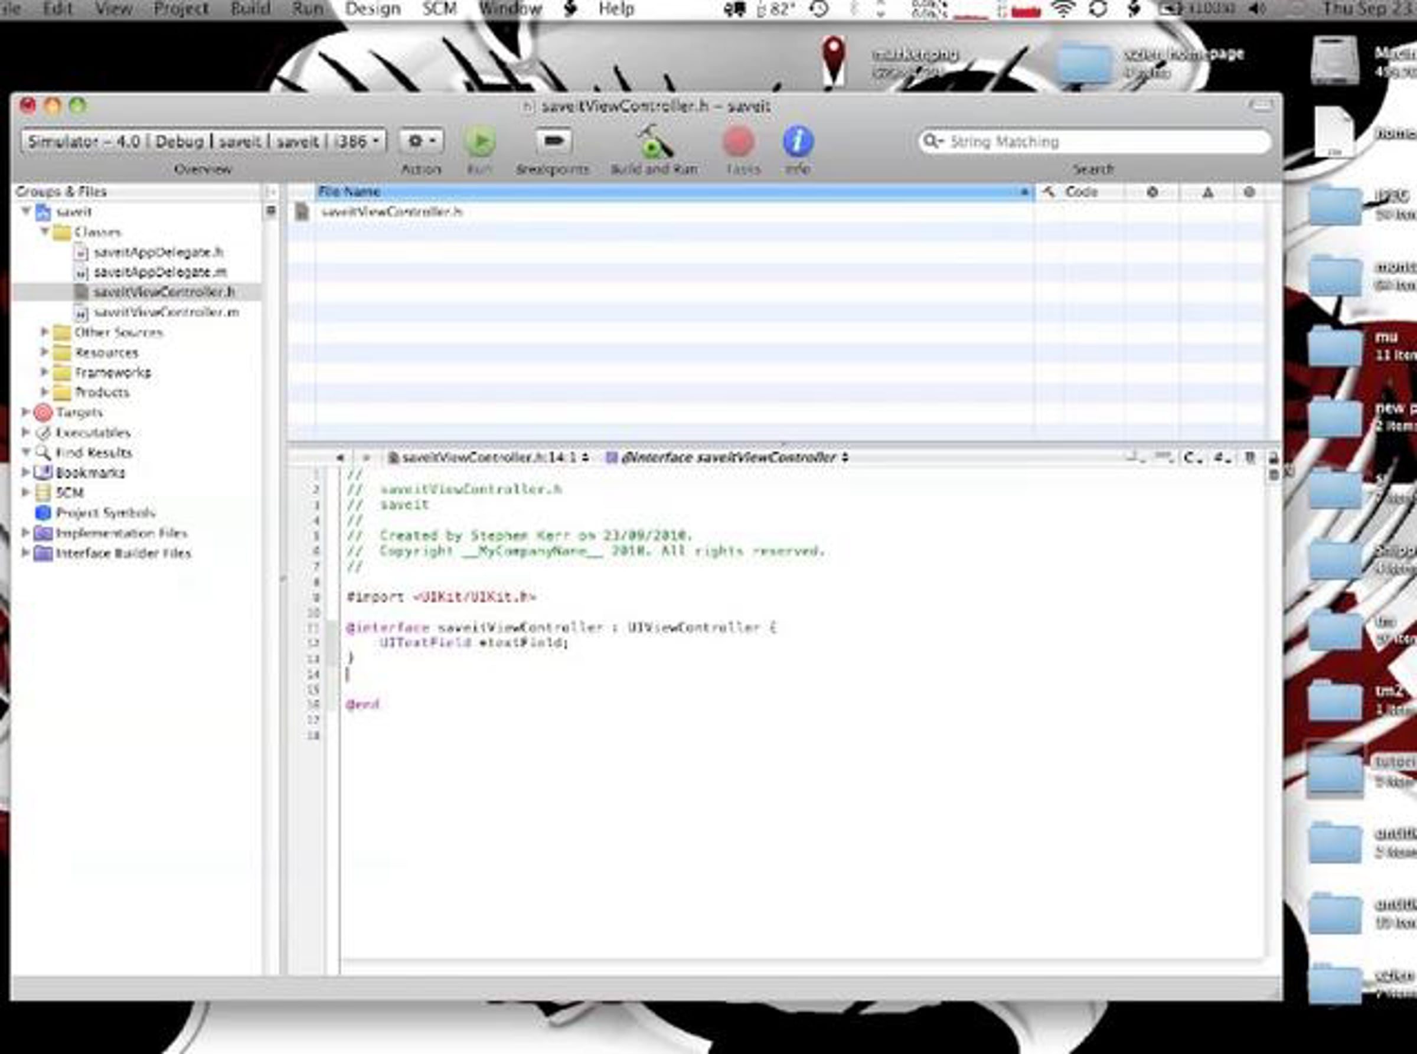This screenshot has width=1417, height=1054.
Task: Expand the Resources folder triangle
Action: 45,352
